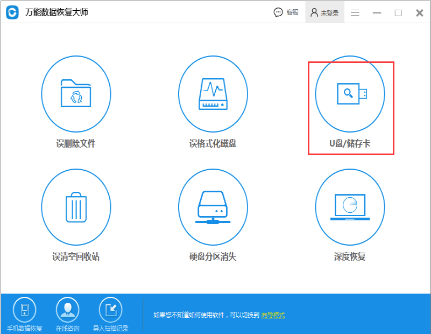The height and width of the screenshot is (334, 431).
Task: Start the 深度恢复 deep recovery mode icon
Action: [x=350, y=207]
